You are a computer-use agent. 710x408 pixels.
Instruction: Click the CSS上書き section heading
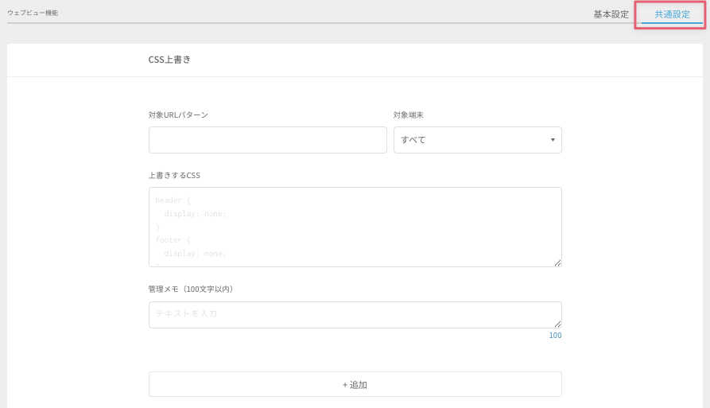[169, 60]
